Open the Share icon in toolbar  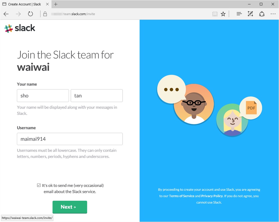coord(262,14)
